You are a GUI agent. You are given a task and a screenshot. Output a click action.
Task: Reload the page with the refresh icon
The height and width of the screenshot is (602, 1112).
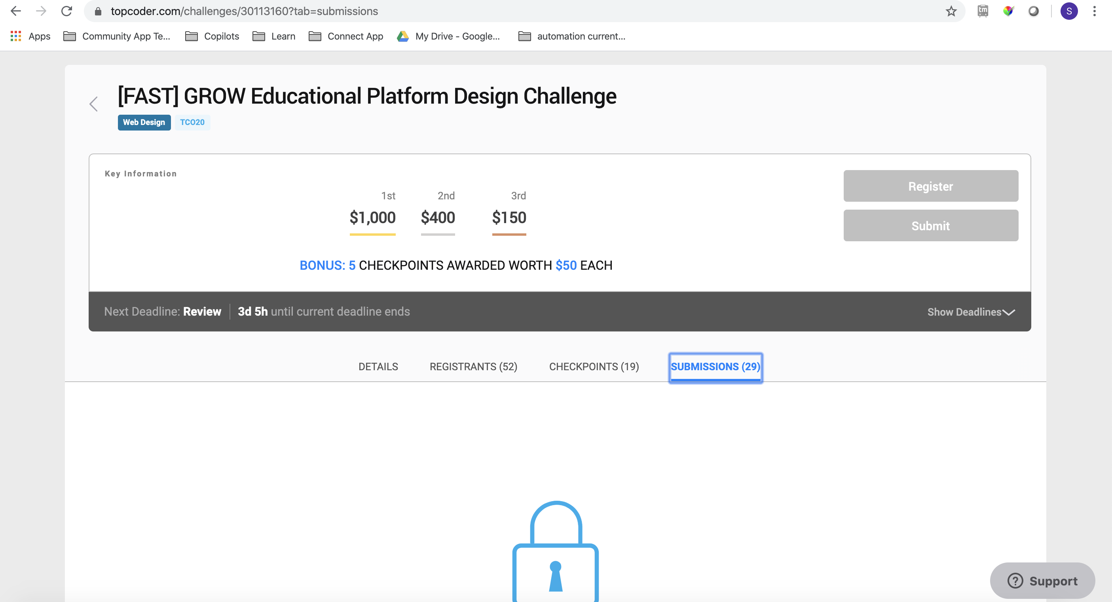pyautogui.click(x=66, y=11)
